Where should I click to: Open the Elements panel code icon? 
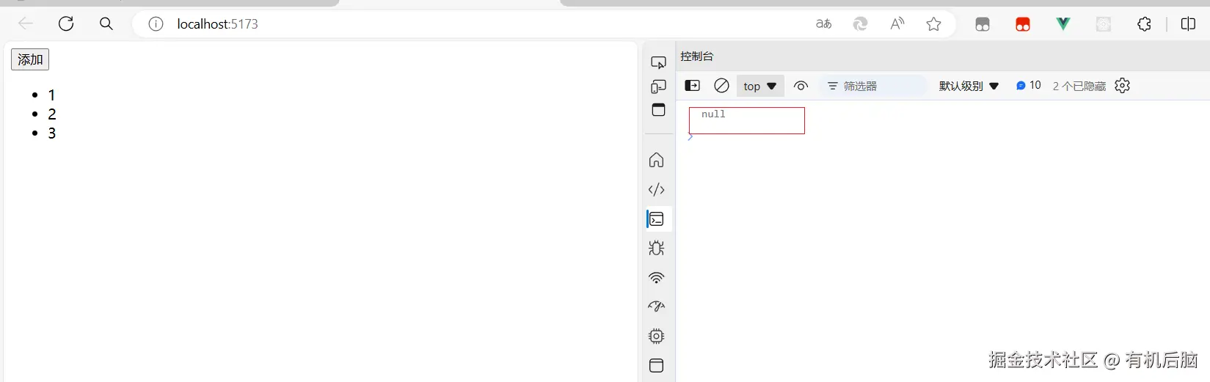click(657, 190)
